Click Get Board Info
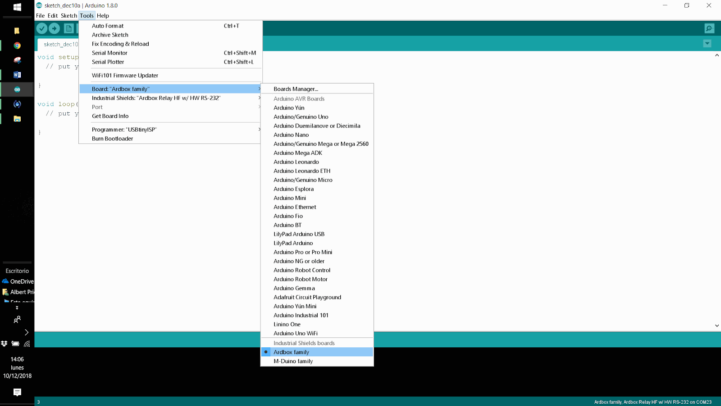The image size is (721, 406). pos(170,116)
